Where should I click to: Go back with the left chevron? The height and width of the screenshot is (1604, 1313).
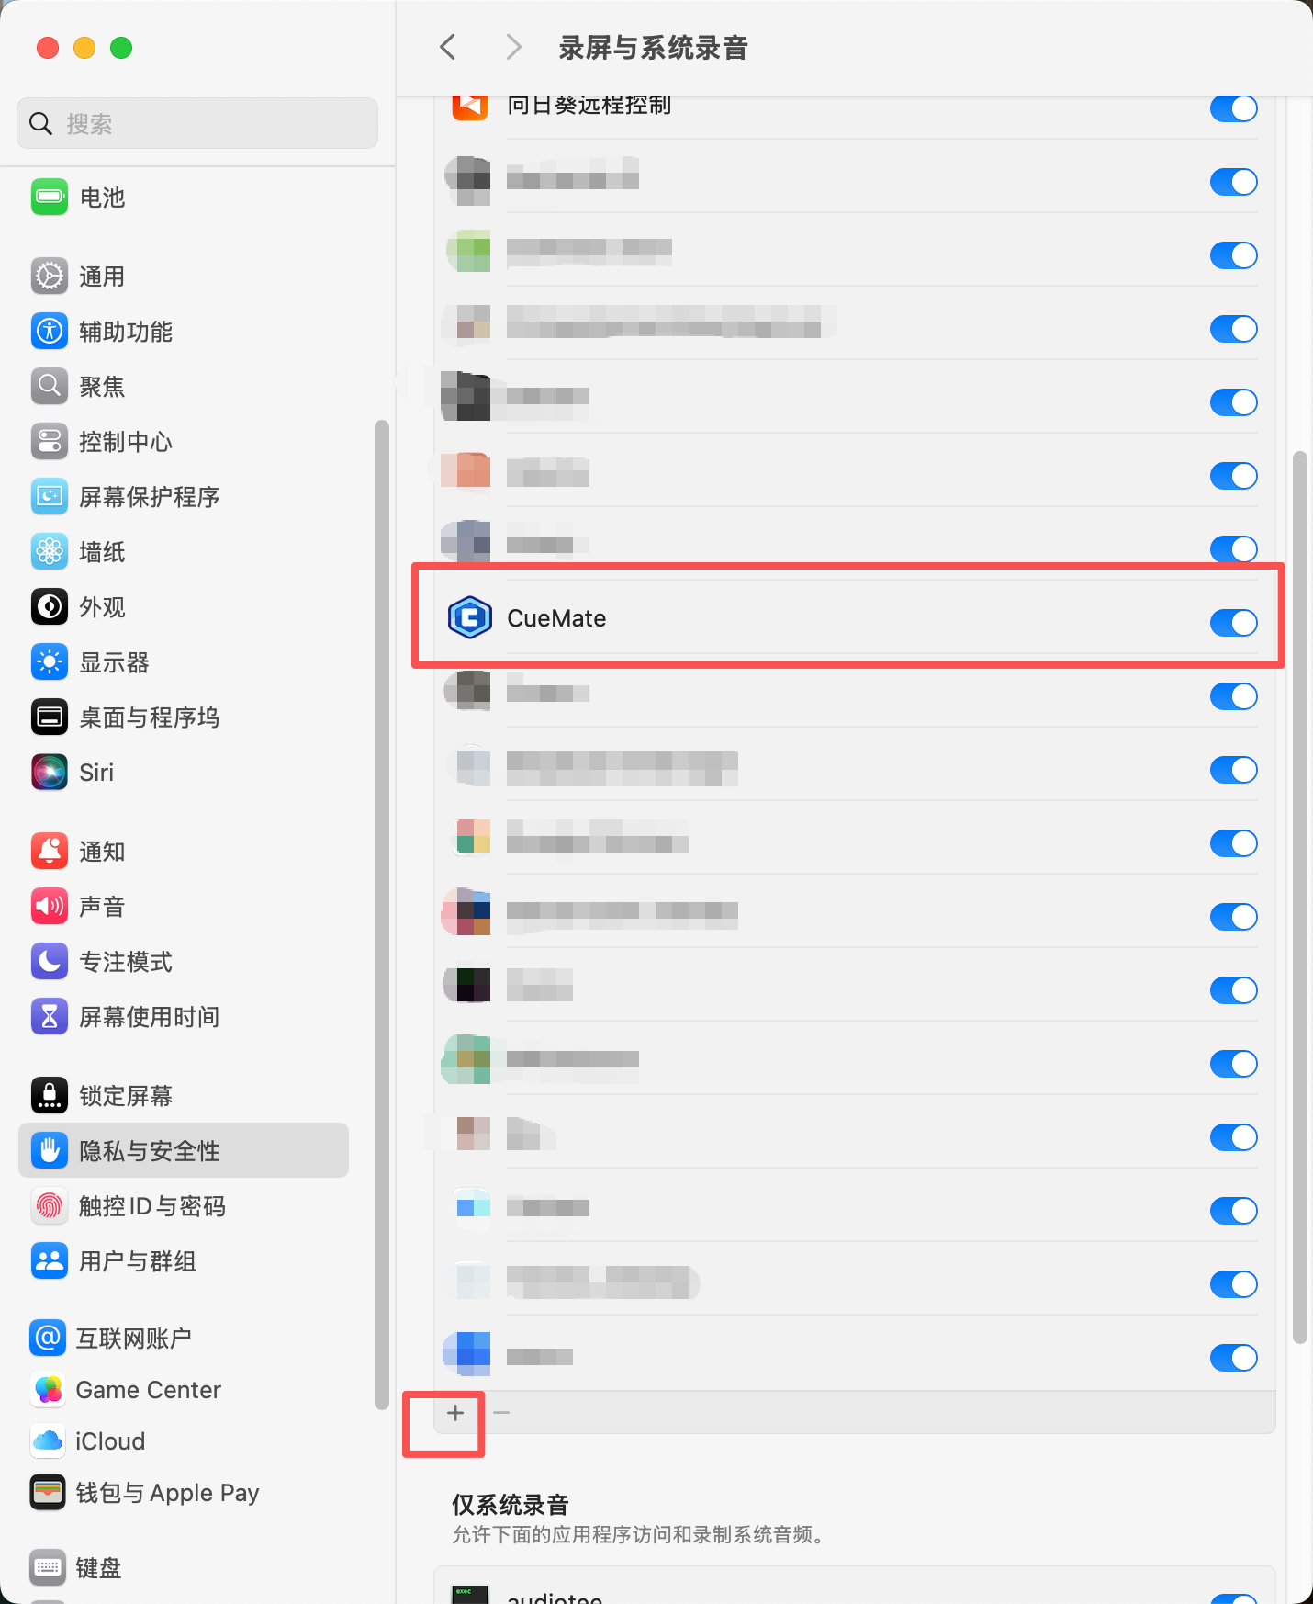[x=448, y=47]
